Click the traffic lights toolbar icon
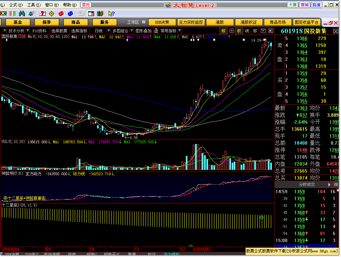This screenshot has height=257, width=341. coord(3,14)
